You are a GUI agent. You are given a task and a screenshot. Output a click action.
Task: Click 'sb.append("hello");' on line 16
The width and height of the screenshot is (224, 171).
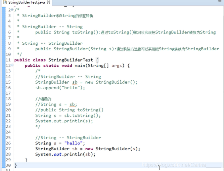[60, 88]
